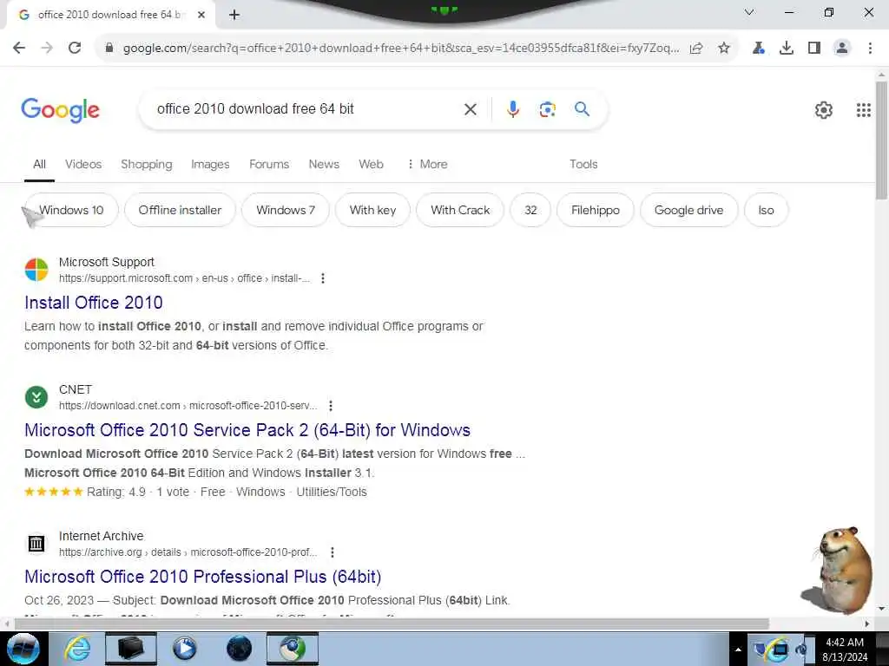Click the taskbar clock

tap(844, 650)
